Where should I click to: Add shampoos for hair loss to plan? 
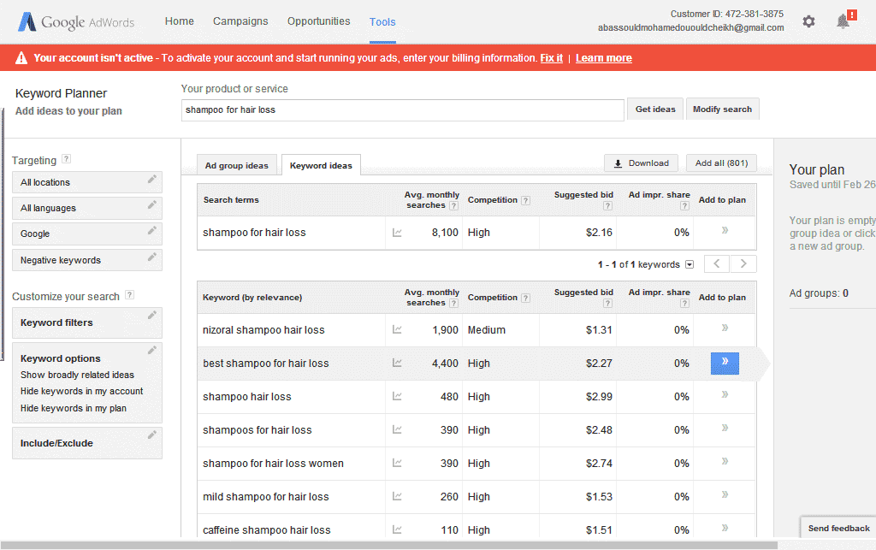coord(725,429)
